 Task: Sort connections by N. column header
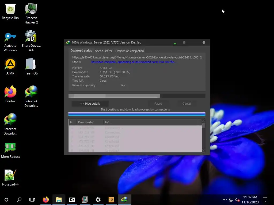[x=73, y=122]
